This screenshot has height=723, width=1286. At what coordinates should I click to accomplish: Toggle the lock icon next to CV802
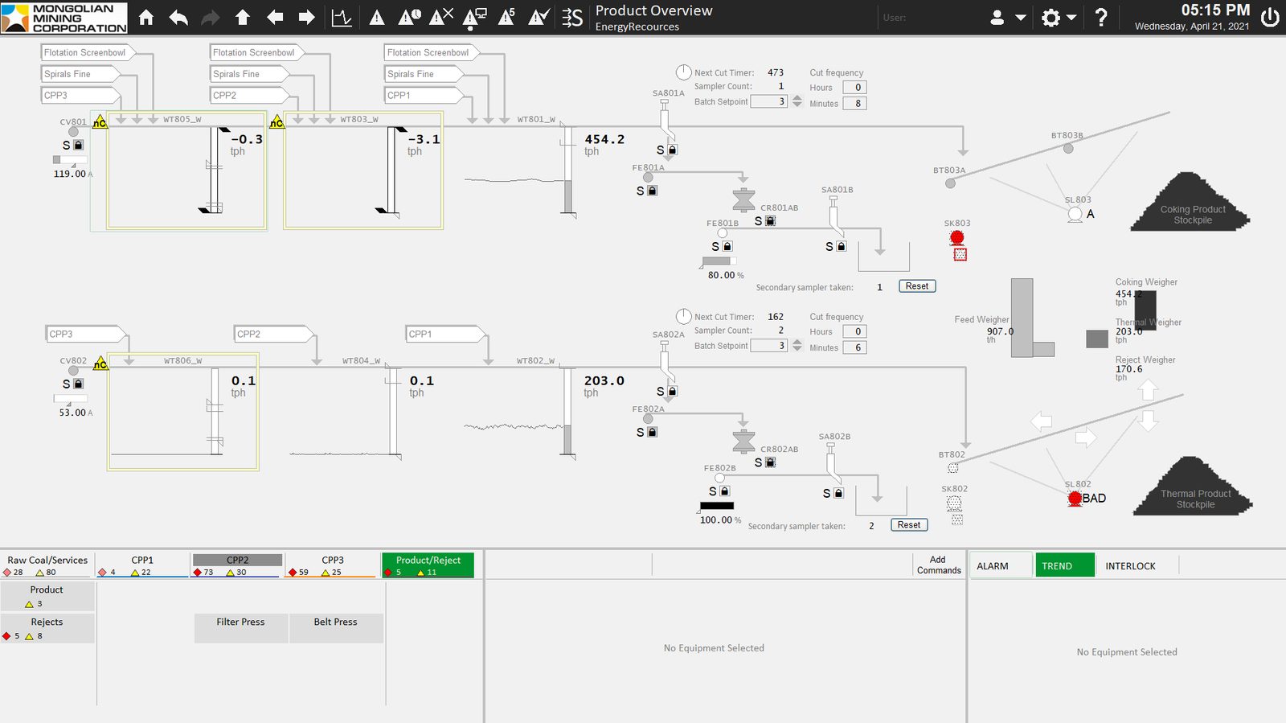(78, 384)
